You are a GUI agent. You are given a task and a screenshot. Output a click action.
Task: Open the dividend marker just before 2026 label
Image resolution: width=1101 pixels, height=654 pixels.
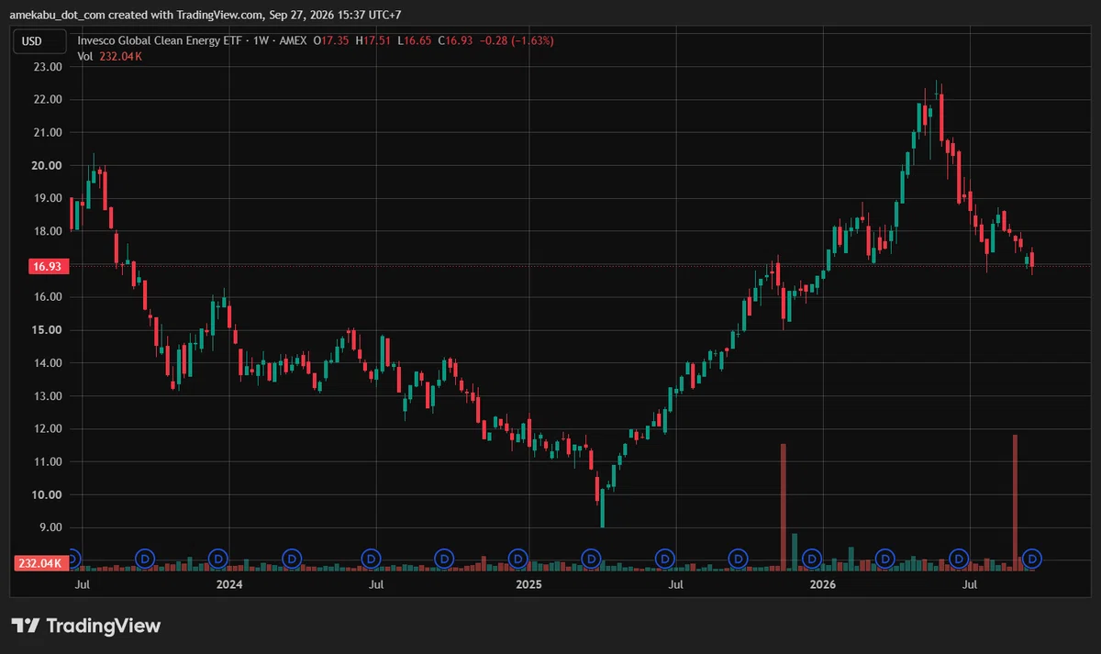(811, 558)
